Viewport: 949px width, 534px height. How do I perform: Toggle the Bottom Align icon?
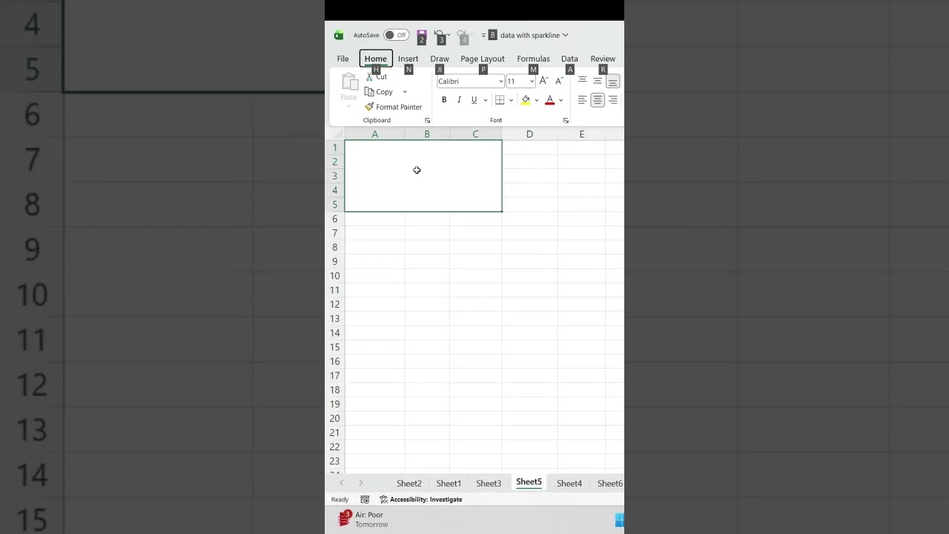click(x=612, y=82)
